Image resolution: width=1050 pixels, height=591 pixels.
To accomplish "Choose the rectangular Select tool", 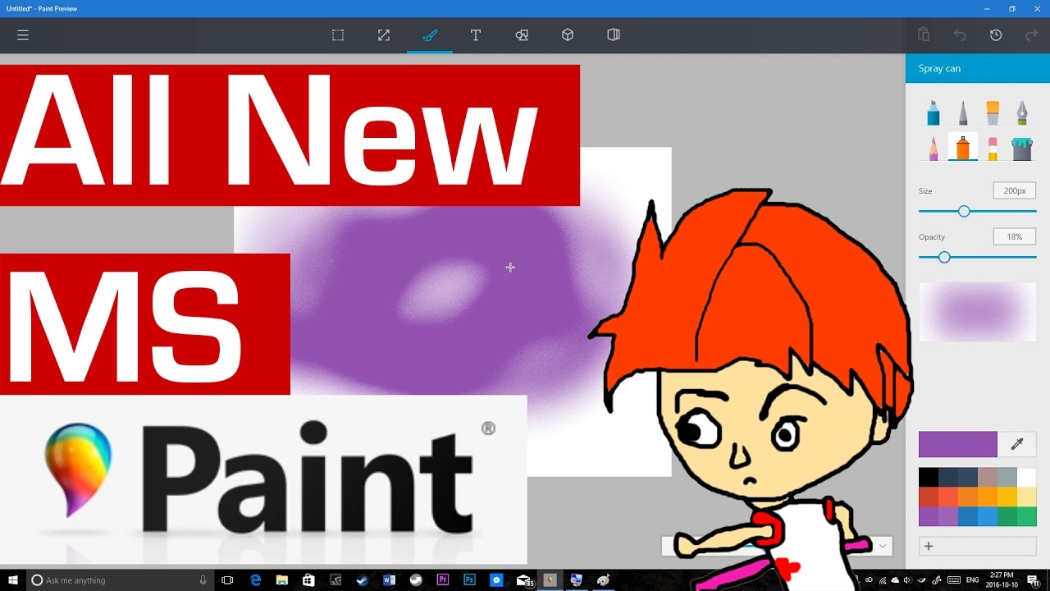I will (x=338, y=35).
